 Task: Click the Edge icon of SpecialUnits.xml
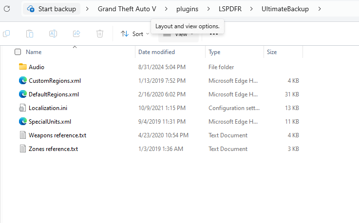coord(22,121)
